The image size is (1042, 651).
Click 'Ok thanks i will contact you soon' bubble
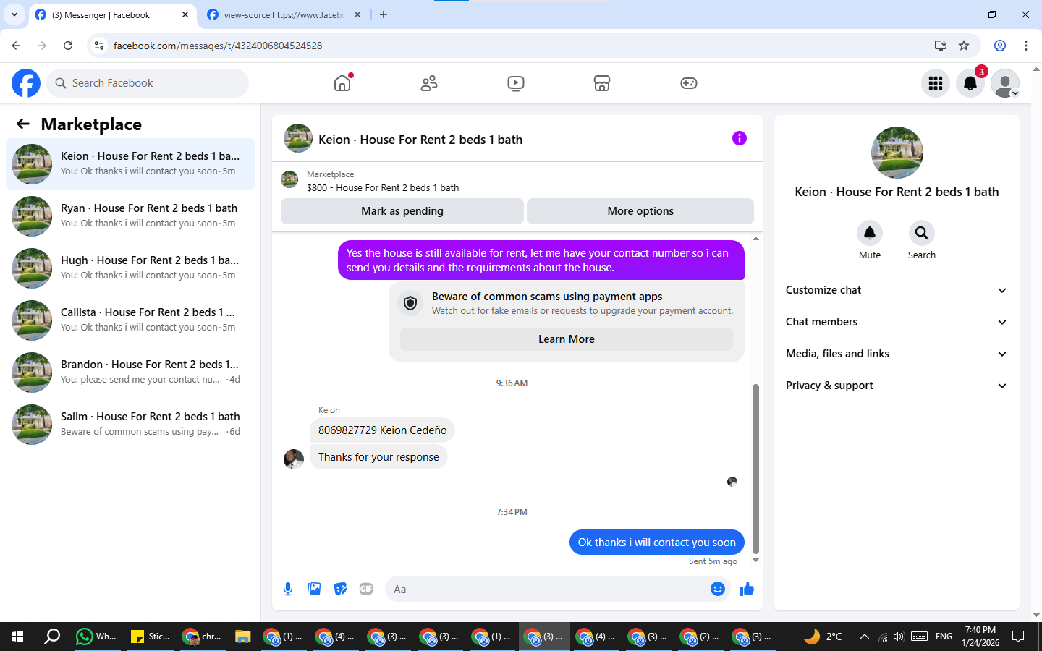click(x=656, y=542)
